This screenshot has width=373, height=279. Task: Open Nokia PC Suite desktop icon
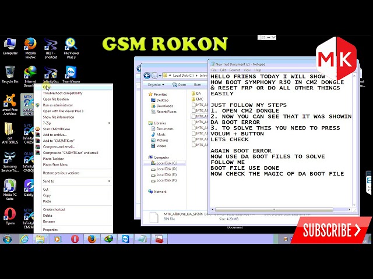[10, 190]
